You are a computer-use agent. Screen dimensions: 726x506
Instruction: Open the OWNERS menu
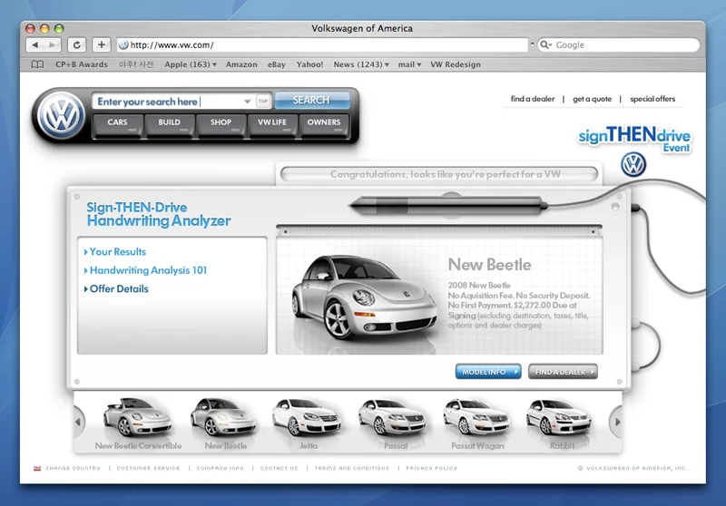324,124
